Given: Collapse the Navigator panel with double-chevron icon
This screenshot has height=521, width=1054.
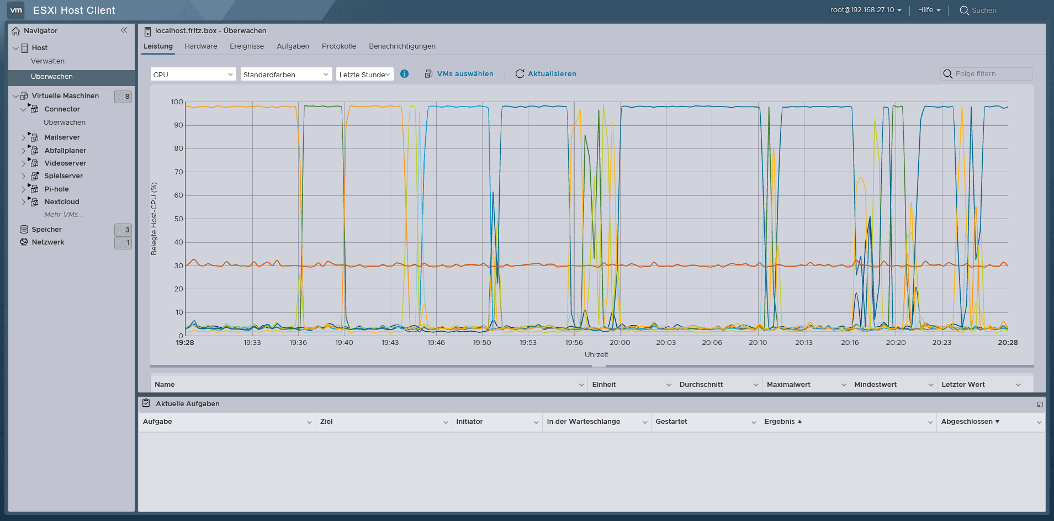Looking at the screenshot, I should [x=124, y=30].
